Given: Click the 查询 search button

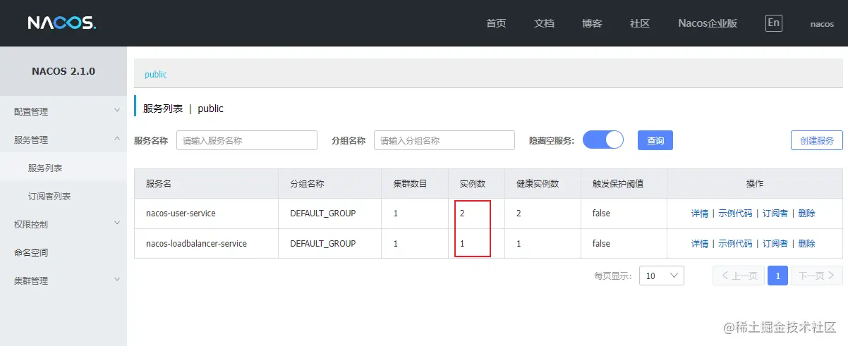Looking at the screenshot, I should point(655,140).
